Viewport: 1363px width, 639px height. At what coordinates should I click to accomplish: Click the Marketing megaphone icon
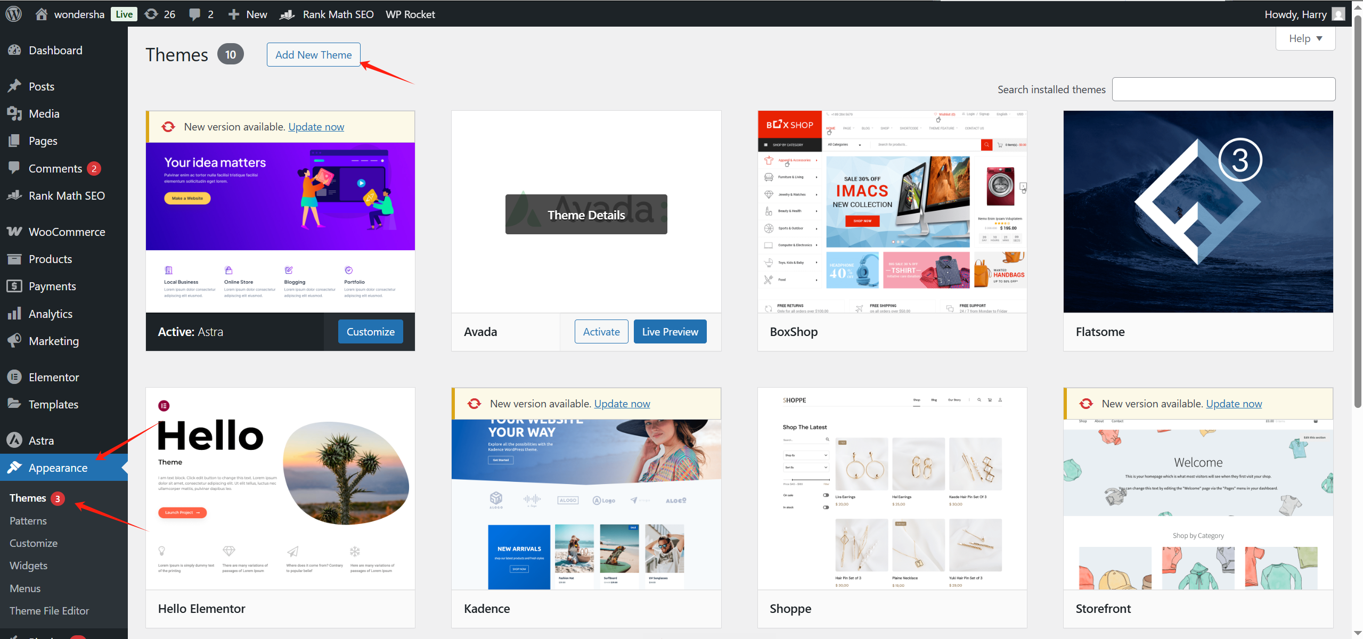(x=14, y=341)
